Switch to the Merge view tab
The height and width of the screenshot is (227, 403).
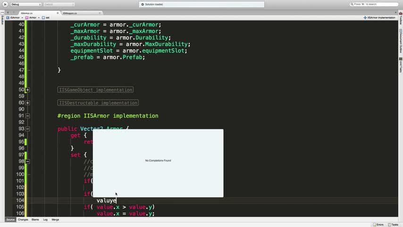pyautogui.click(x=55, y=220)
